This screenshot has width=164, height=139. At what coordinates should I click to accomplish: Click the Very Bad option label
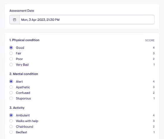pos(22,65)
